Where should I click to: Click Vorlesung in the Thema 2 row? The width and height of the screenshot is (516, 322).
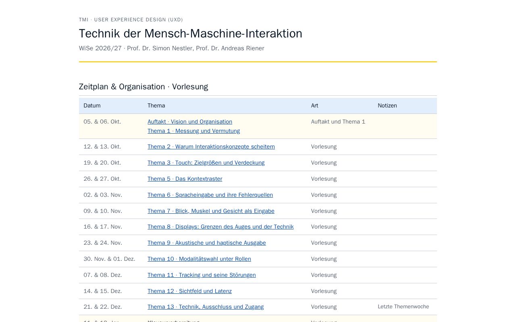click(x=324, y=147)
